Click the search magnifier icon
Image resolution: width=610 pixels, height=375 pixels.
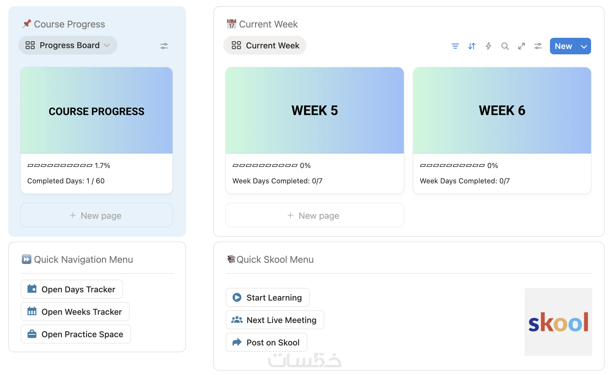(x=505, y=46)
